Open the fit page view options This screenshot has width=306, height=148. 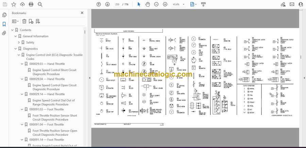coord(193,4)
